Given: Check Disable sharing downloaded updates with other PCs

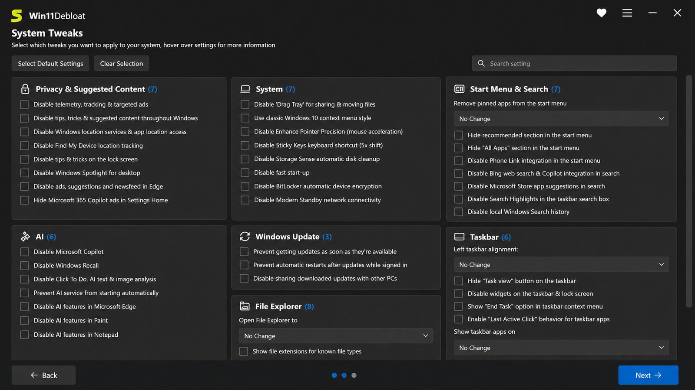Looking at the screenshot, I should pos(244,278).
